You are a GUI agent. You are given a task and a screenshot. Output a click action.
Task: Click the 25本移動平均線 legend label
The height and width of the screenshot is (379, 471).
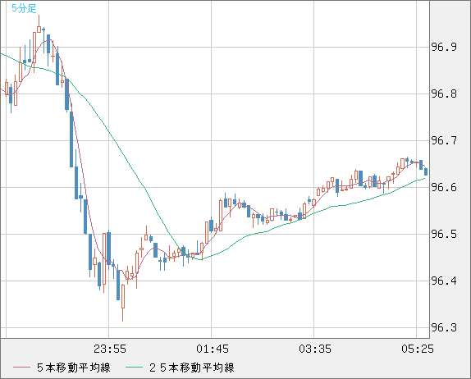(192, 368)
